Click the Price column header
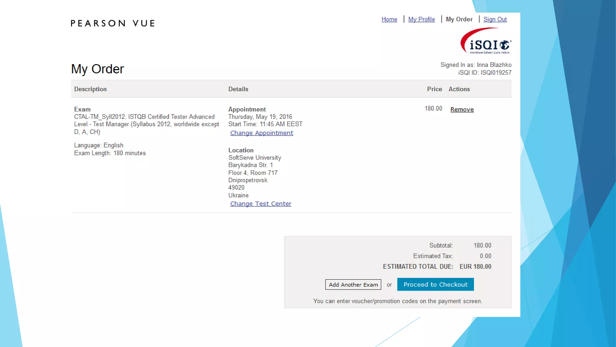This screenshot has height=347, width=616. (x=434, y=89)
